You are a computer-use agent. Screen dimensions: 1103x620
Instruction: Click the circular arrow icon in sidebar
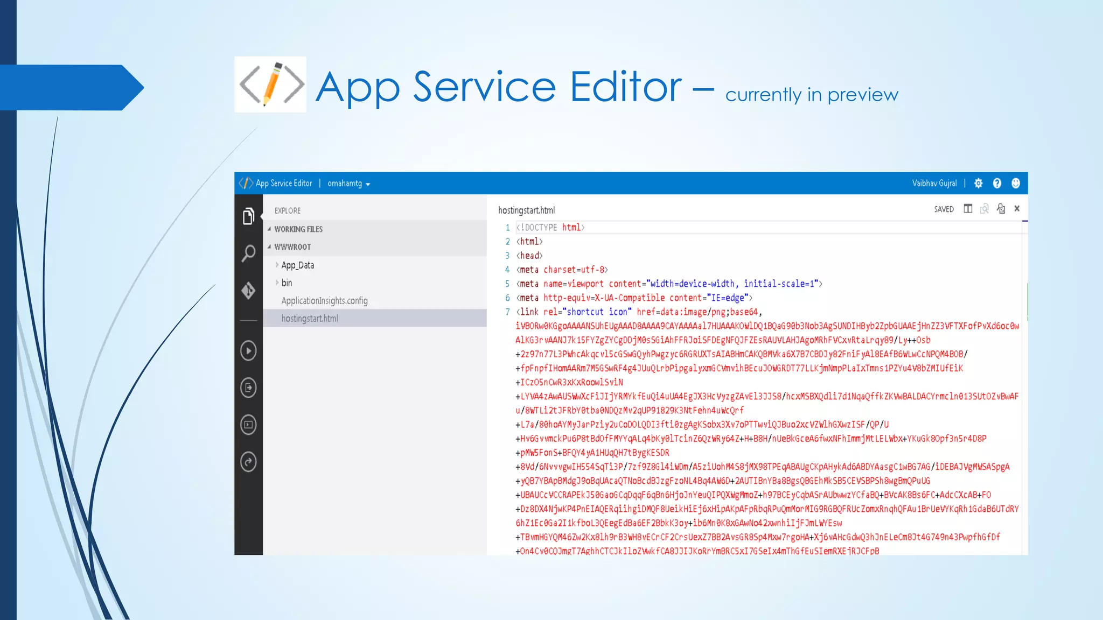coord(248,462)
